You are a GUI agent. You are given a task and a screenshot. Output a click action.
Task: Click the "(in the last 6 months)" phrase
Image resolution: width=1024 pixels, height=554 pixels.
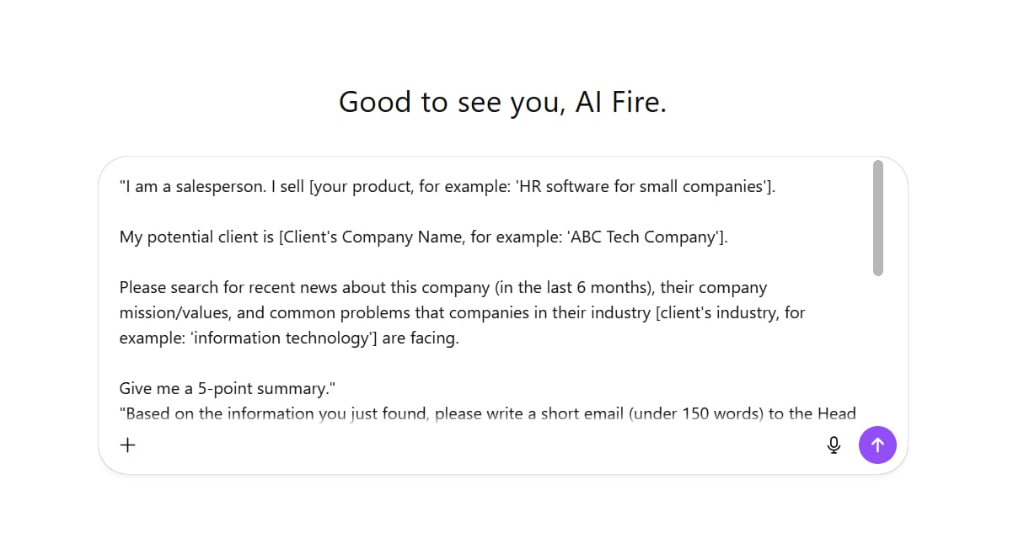pos(573,288)
